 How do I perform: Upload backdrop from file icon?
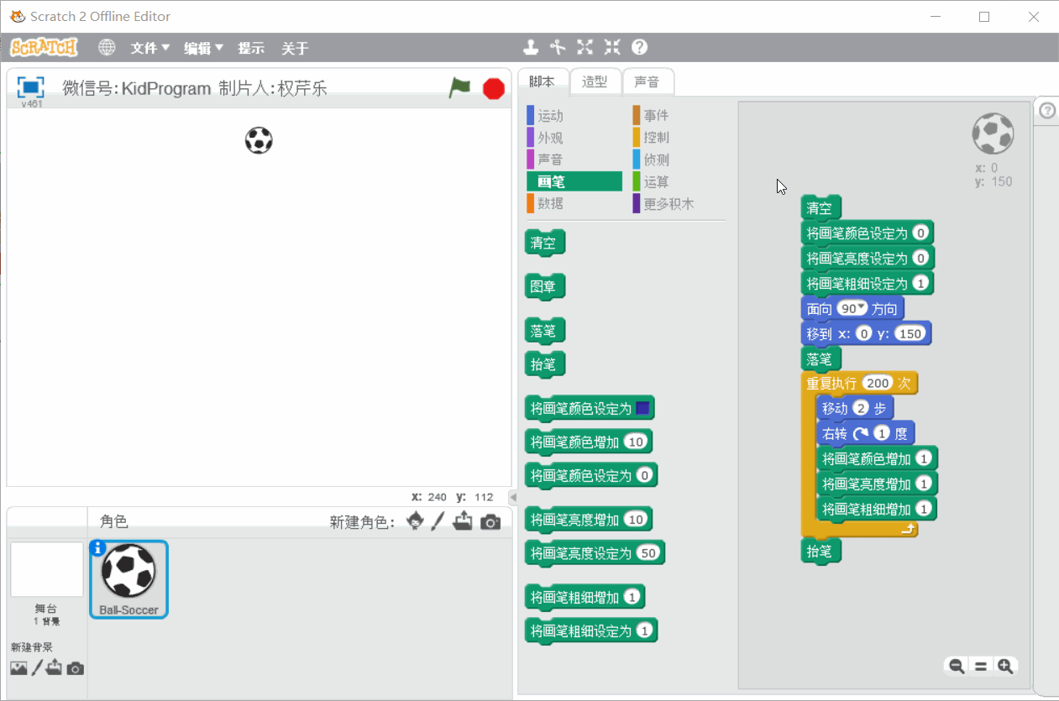coord(55,668)
